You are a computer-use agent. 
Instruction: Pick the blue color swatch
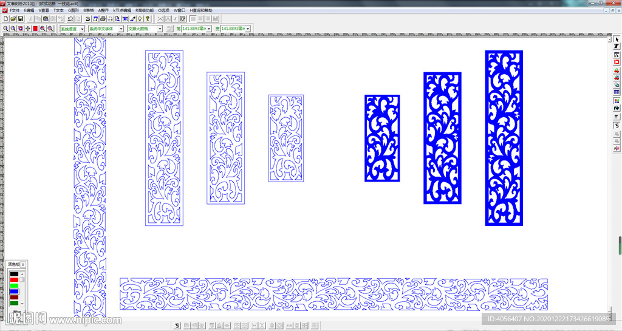click(15, 292)
